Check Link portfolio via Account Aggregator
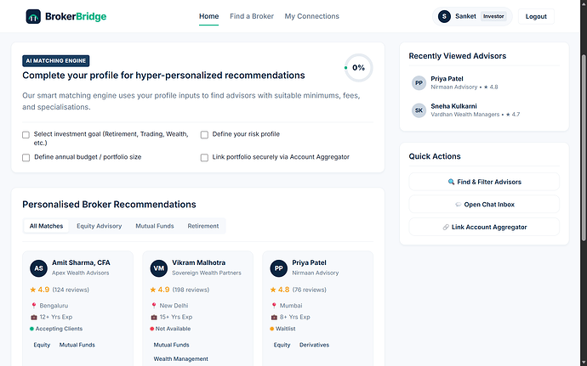587x366 pixels. click(x=204, y=158)
